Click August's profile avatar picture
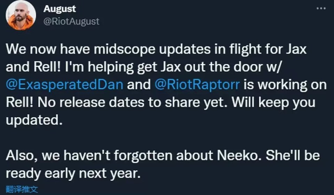334x195 pixels. coord(21,15)
